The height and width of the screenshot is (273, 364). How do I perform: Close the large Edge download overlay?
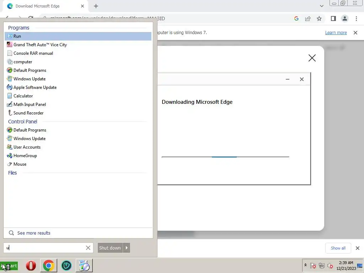(312, 58)
